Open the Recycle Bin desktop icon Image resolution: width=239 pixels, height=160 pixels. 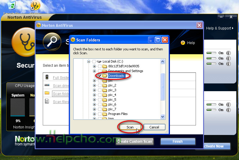(x=12, y=5)
